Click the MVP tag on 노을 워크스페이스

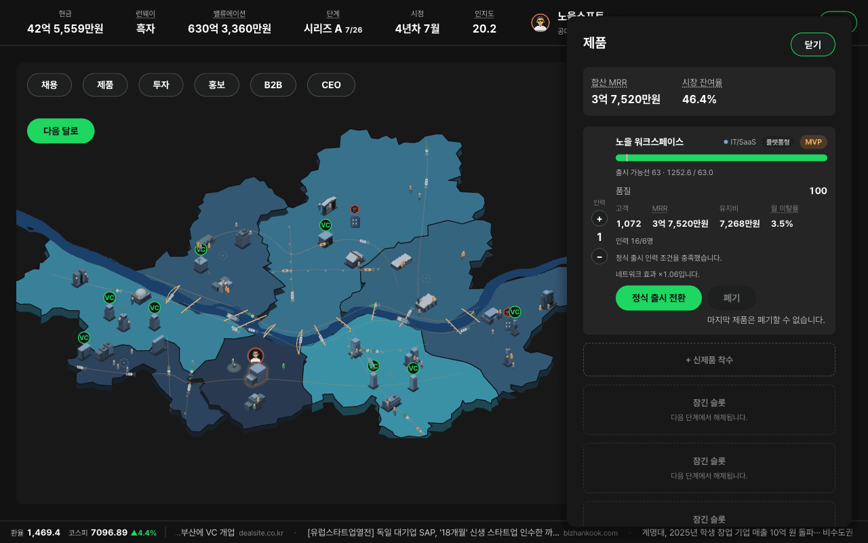click(813, 142)
